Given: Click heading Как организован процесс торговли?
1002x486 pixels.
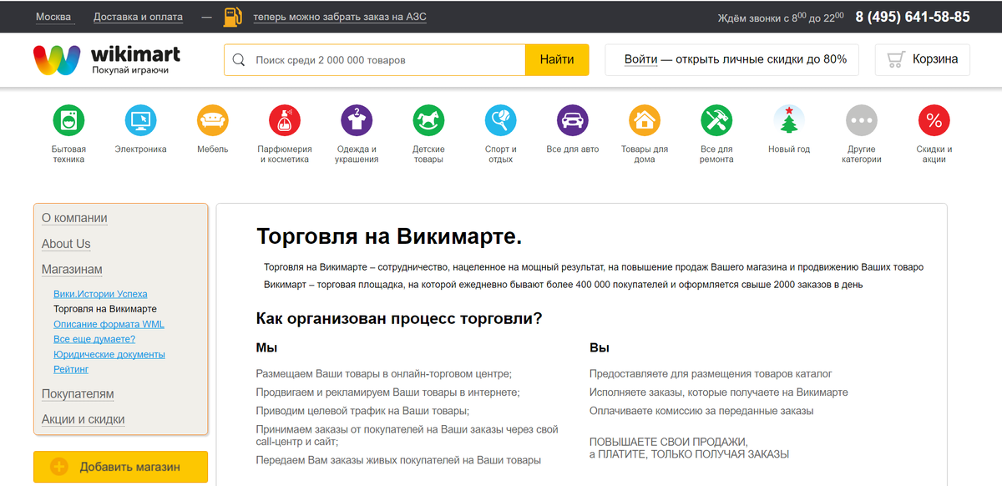Looking at the screenshot, I should [399, 318].
